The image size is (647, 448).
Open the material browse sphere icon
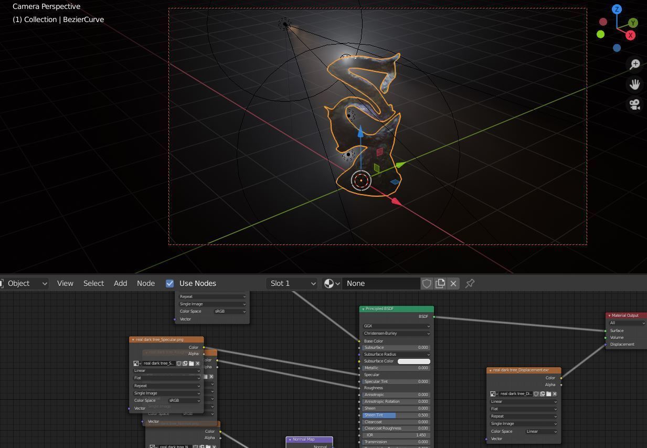pyautogui.click(x=332, y=283)
